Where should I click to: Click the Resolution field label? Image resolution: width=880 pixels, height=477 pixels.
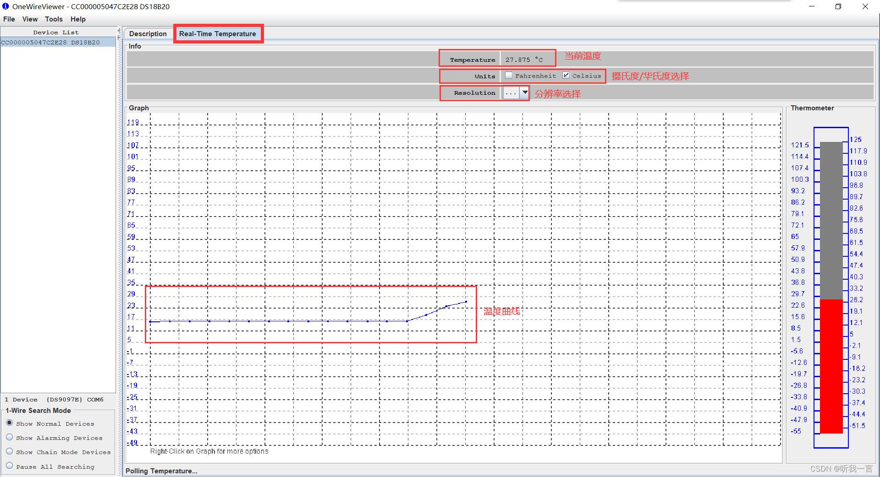coord(474,92)
